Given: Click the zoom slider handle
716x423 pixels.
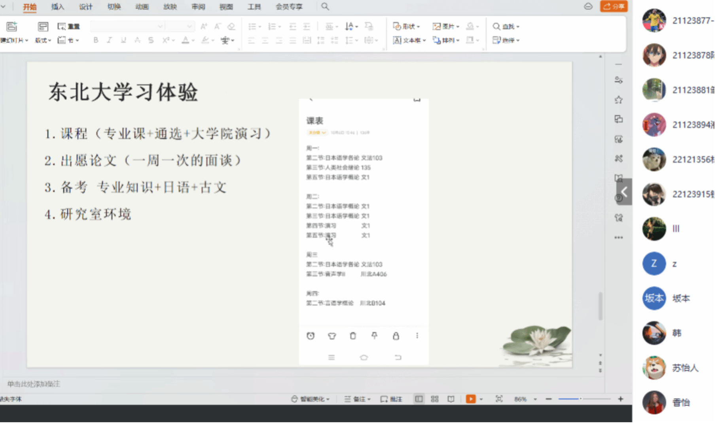Looking at the screenshot, I should [580, 399].
